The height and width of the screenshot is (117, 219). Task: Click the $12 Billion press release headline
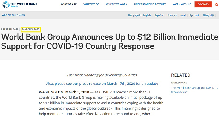[109, 41]
